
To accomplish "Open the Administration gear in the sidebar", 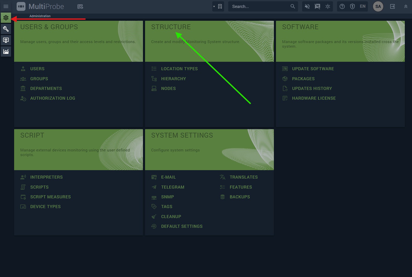I will (6, 18).
